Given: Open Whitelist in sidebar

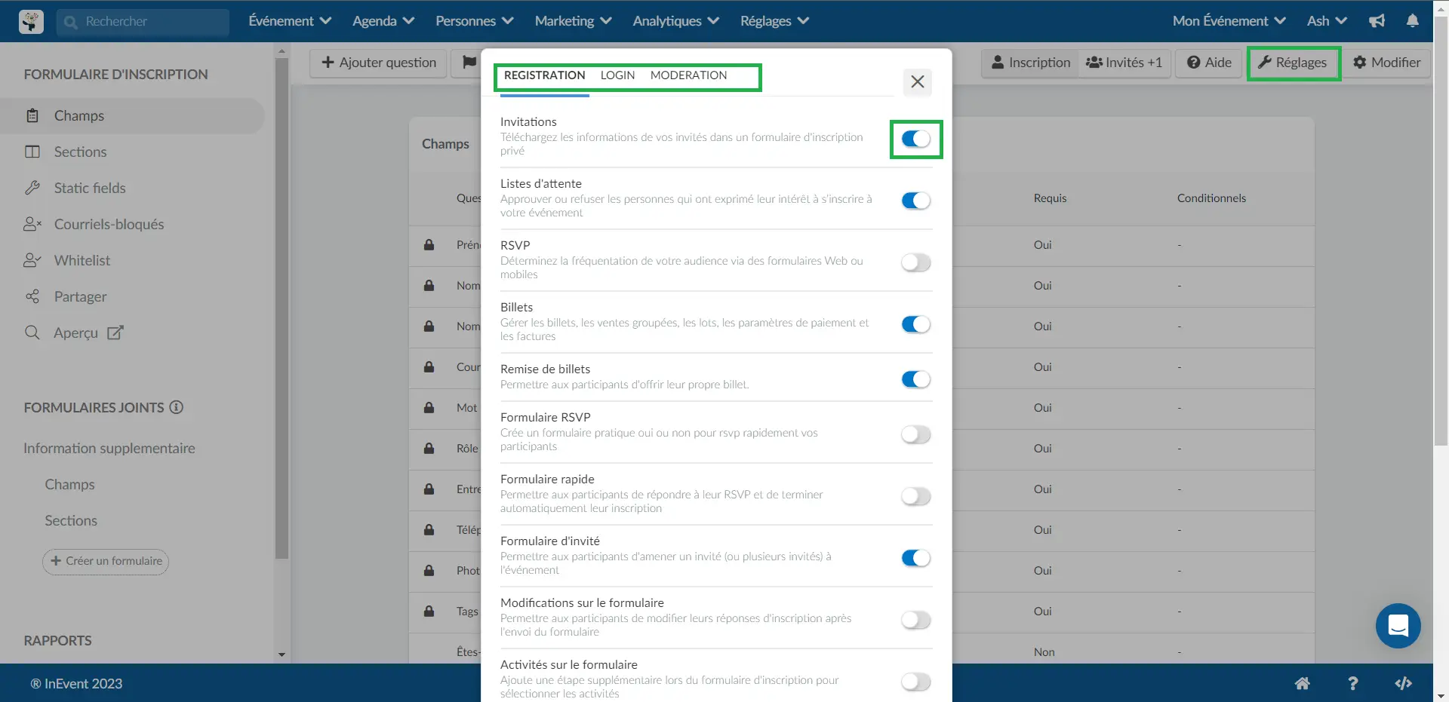Looking at the screenshot, I should 82,260.
